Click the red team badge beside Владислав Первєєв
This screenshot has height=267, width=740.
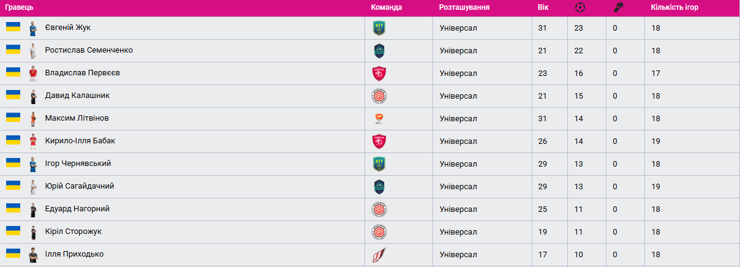click(379, 73)
